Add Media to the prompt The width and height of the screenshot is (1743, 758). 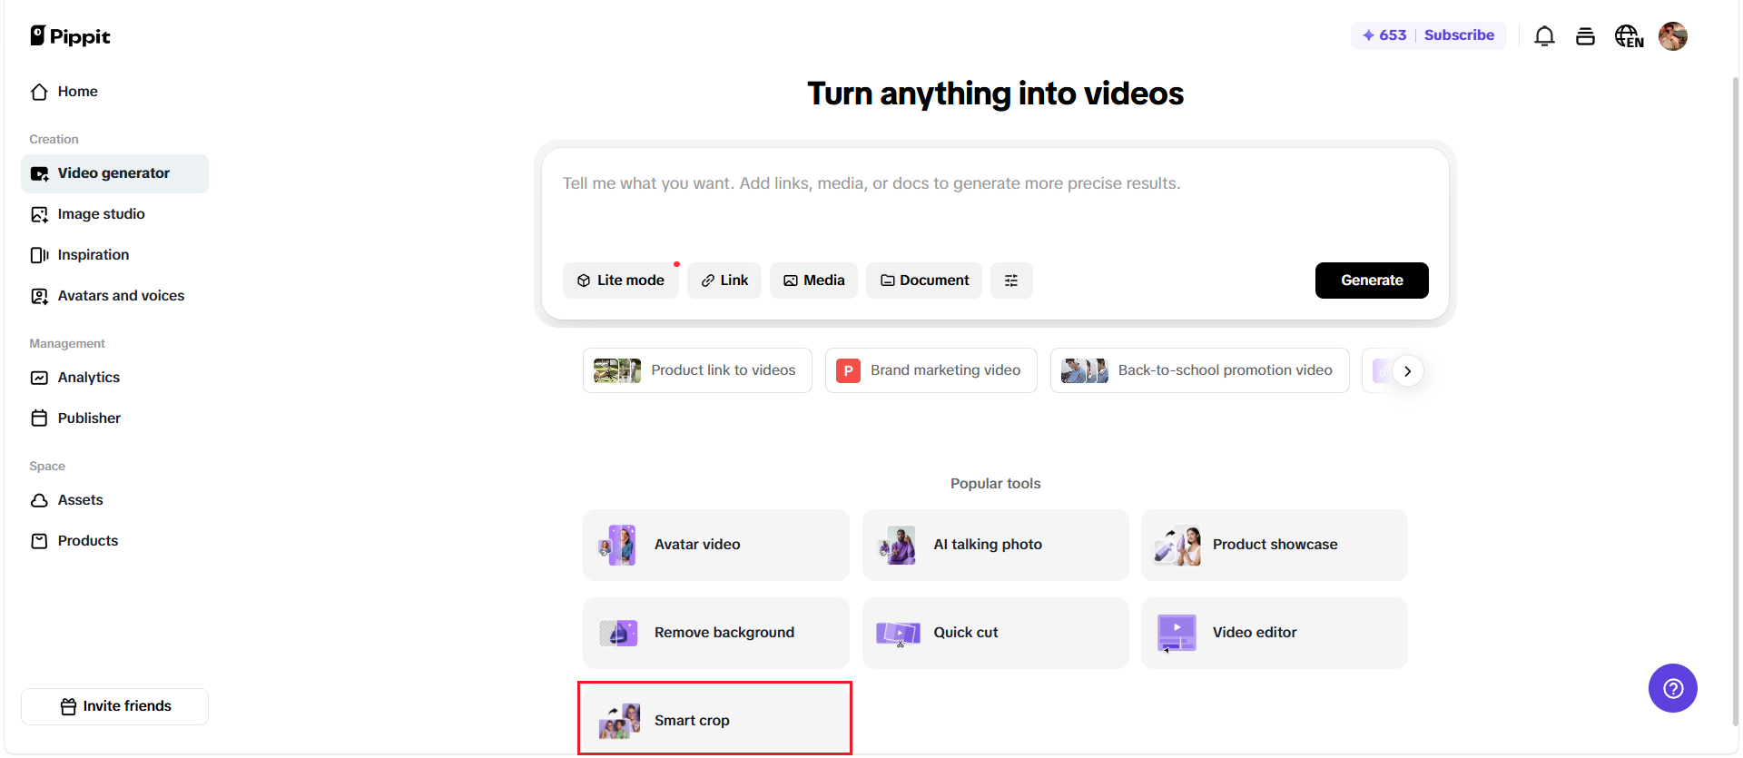[813, 281]
